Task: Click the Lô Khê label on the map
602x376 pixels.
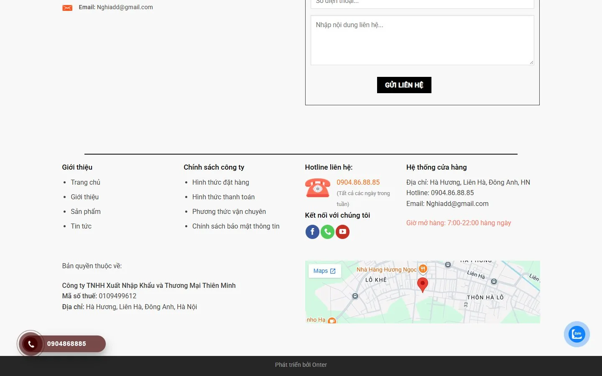Action: 376,280
